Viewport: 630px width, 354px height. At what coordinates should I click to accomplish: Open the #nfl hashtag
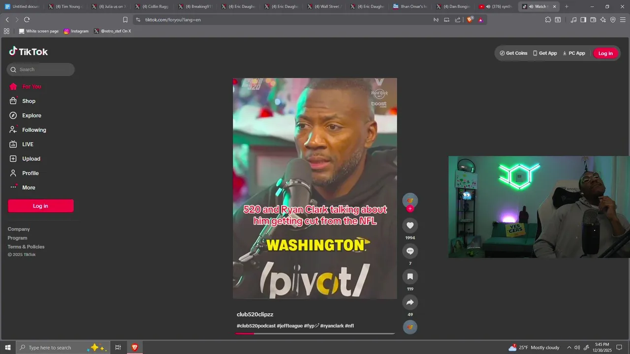pos(349,326)
